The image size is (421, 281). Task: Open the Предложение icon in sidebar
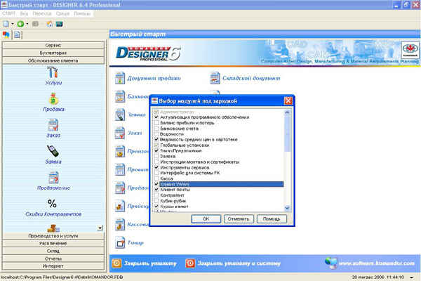point(53,178)
